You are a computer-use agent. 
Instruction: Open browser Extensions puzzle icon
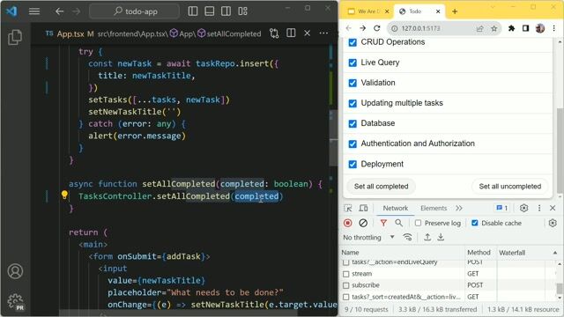511,28
